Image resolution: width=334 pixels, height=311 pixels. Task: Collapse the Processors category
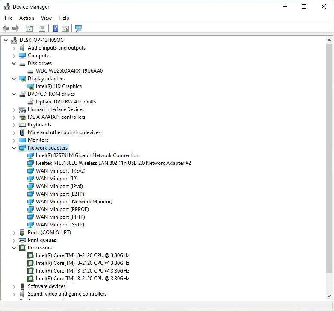point(14,248)
